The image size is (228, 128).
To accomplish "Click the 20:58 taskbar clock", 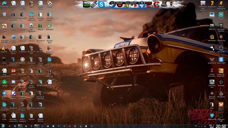I will click(x=221, y=126).
